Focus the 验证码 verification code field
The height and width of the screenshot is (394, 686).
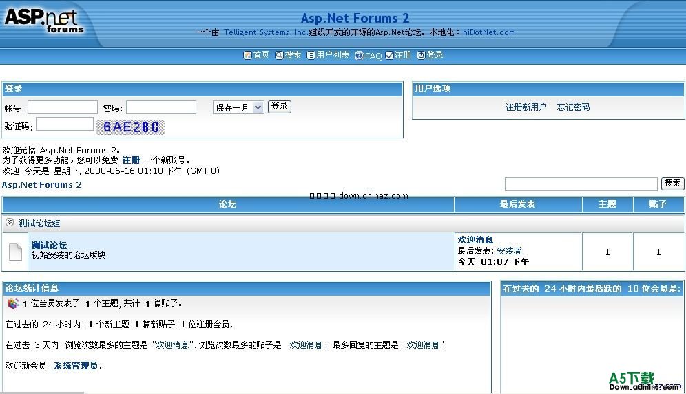(x=65, y=124)
